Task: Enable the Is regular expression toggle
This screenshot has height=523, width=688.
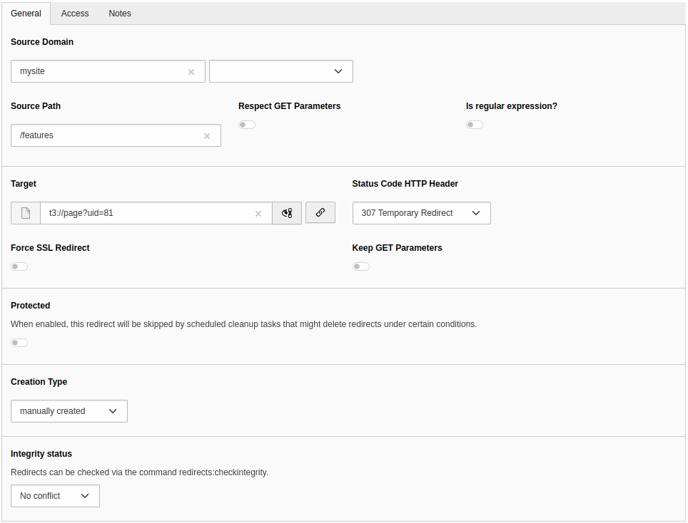Action: pos(475,125)
